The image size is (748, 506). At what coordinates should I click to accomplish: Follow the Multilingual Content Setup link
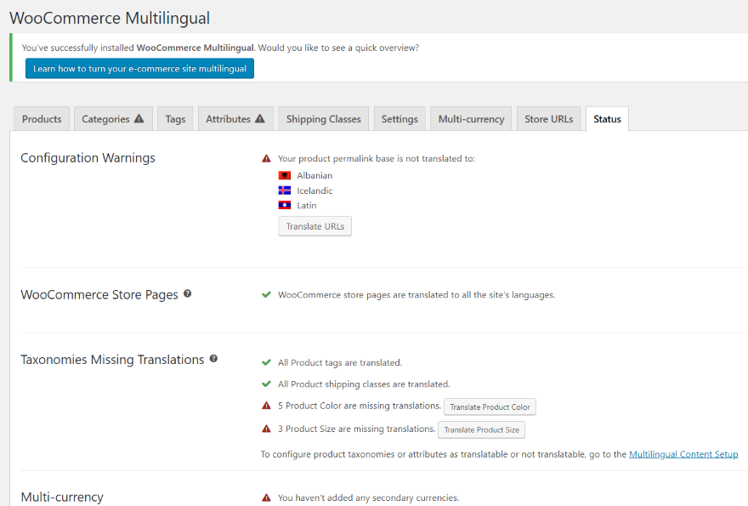tap(683, 454)
